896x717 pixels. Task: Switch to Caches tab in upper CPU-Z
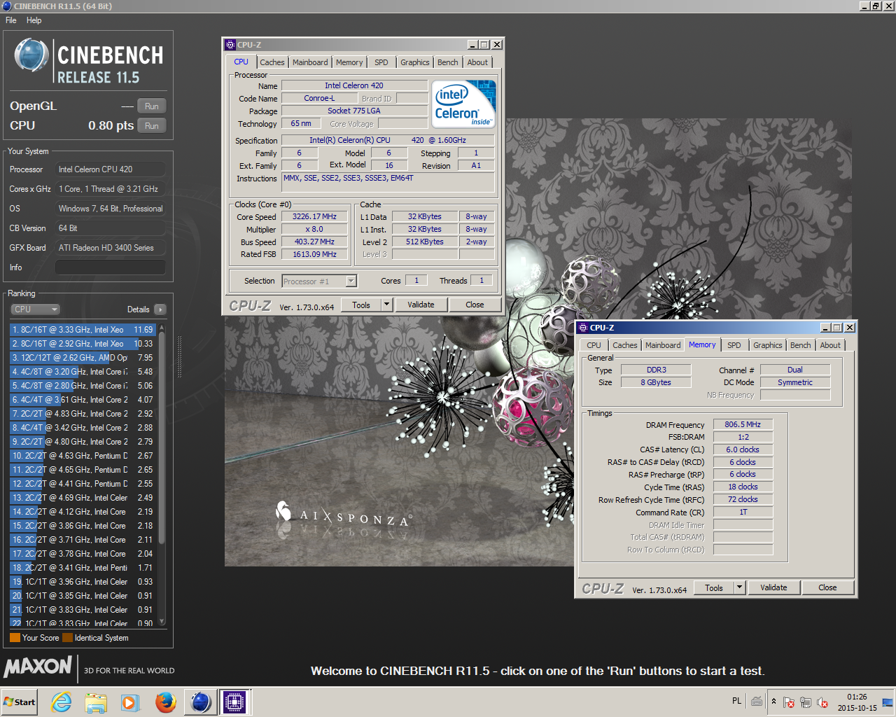tap(272, 62)
